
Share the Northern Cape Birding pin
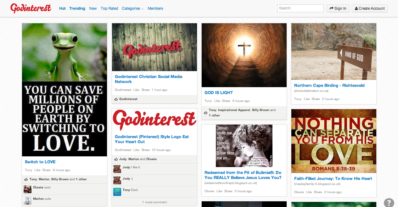(x=316, y=99)
